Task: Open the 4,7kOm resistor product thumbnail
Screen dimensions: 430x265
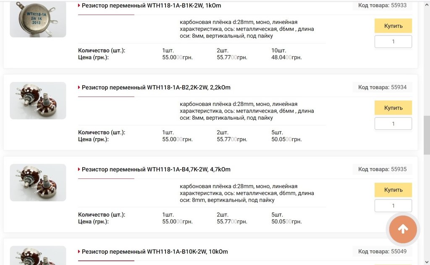Action: [38, 183]
